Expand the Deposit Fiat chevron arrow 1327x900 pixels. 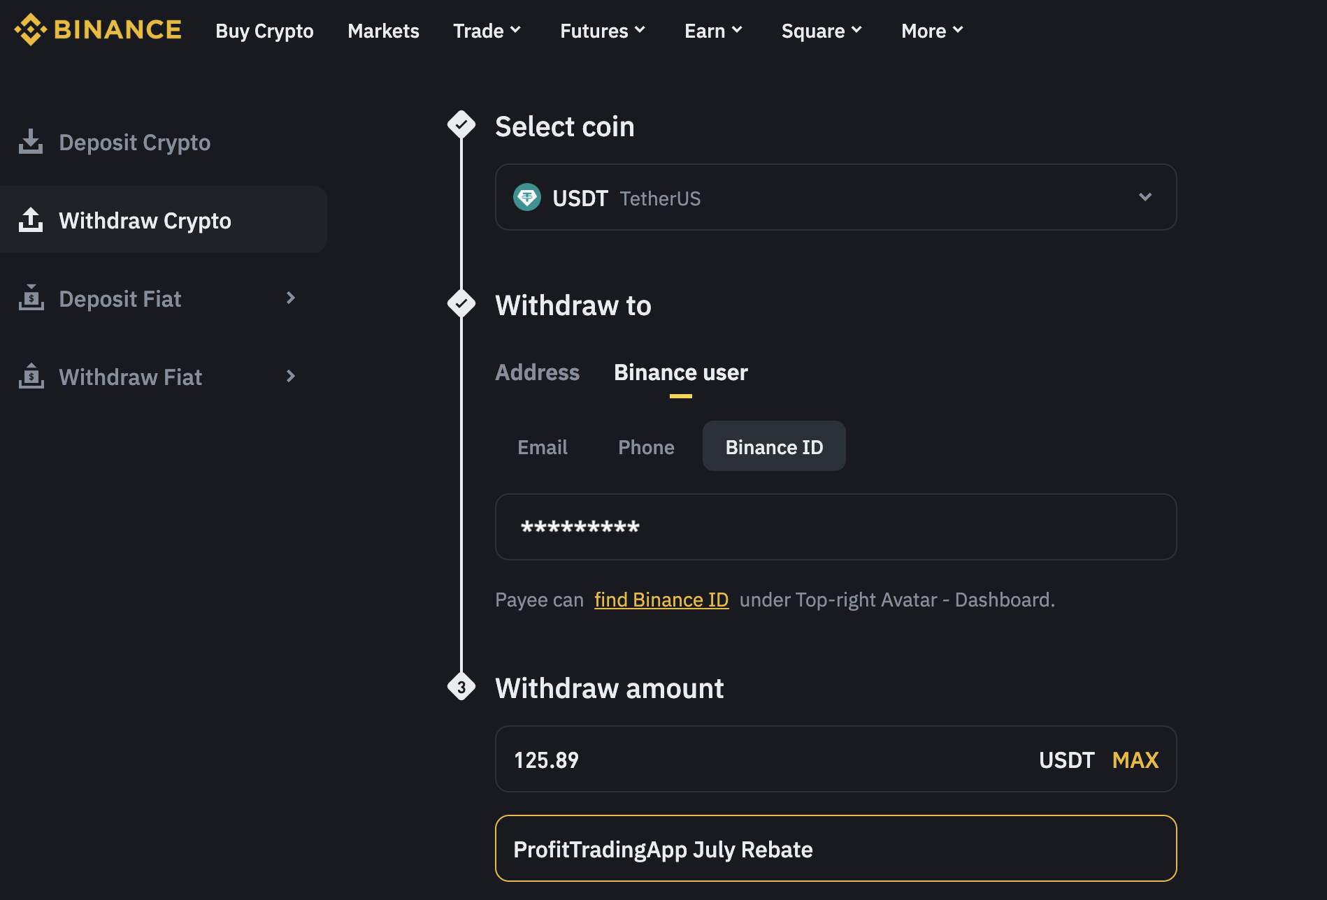[292, 298]
